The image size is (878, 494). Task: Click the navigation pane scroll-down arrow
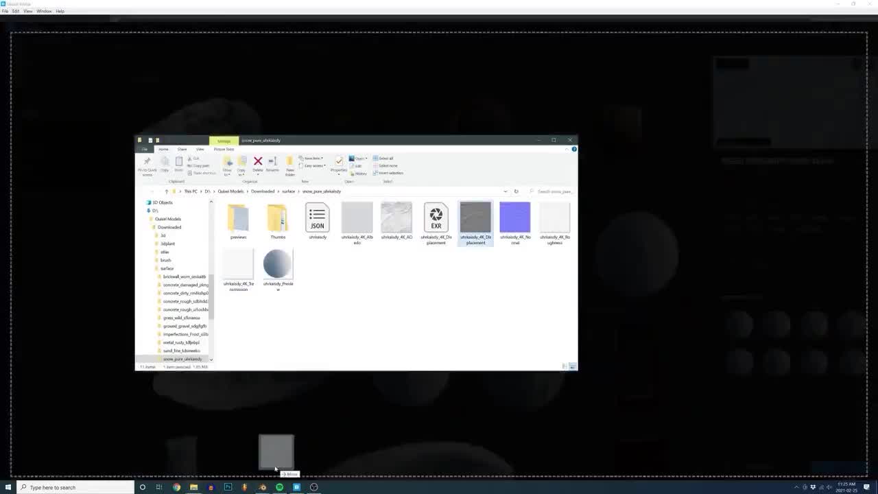coord(211,360)
